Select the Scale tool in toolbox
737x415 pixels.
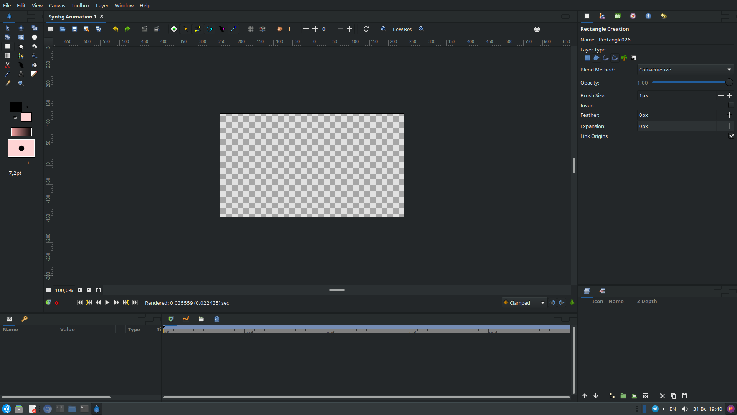[35, 28]
